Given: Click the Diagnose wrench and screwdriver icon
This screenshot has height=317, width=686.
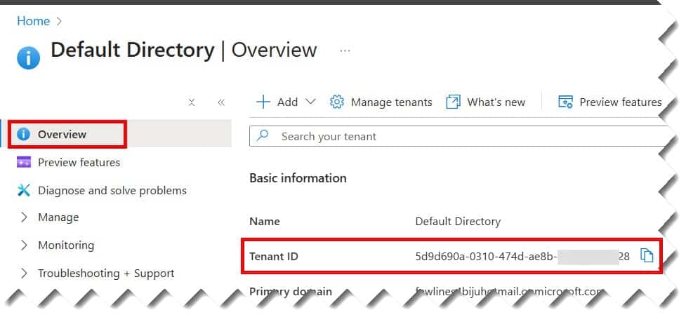Looking at the screenshot, I should 24,190.
